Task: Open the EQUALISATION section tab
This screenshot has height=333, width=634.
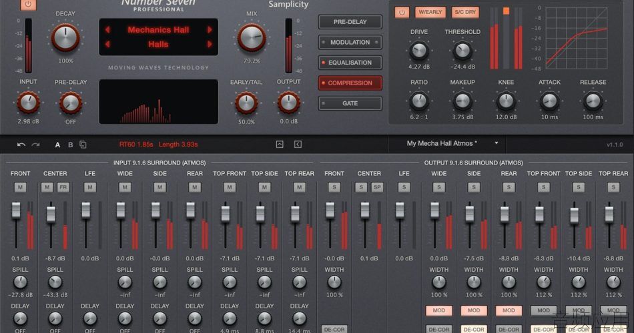Action: coord(350,63)
